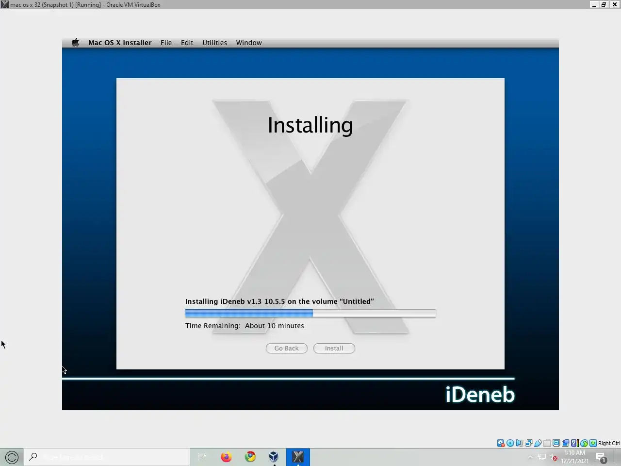The image size is (621, 466).
Task: Open the clock showing 1:10 AM
Action: tap(575, 457)
